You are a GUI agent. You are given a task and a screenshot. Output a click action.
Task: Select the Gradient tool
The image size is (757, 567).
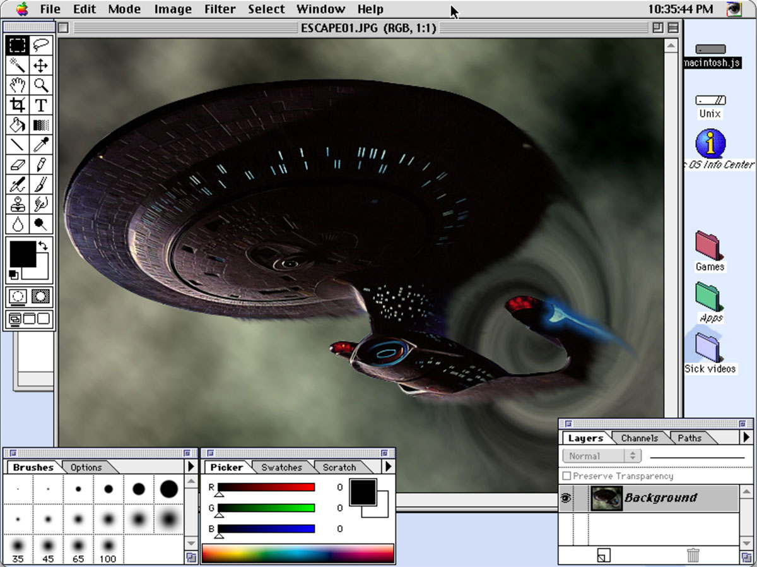pyautogui.click(x=41, y=125)
